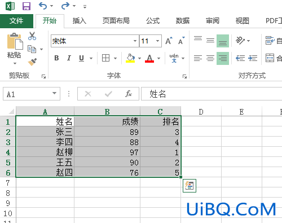The image size is (282, 223).
Task: Click the text Orientation icon
Action: coord(240,41)
